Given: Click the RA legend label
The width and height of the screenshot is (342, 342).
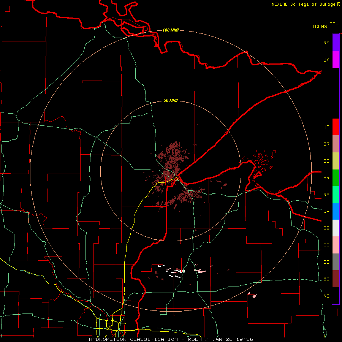Looking at the screenshot, I should 326,195.
